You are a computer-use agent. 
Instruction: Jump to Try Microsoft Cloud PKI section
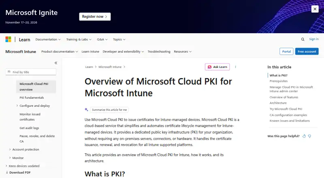tap(286, 109)
